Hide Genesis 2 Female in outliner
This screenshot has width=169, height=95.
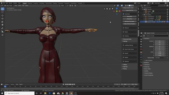pos(167,22)
